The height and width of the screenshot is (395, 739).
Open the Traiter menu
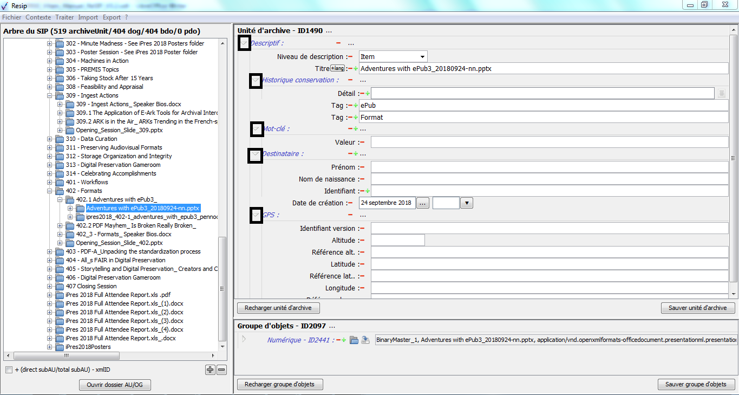(x=64, y=17)
